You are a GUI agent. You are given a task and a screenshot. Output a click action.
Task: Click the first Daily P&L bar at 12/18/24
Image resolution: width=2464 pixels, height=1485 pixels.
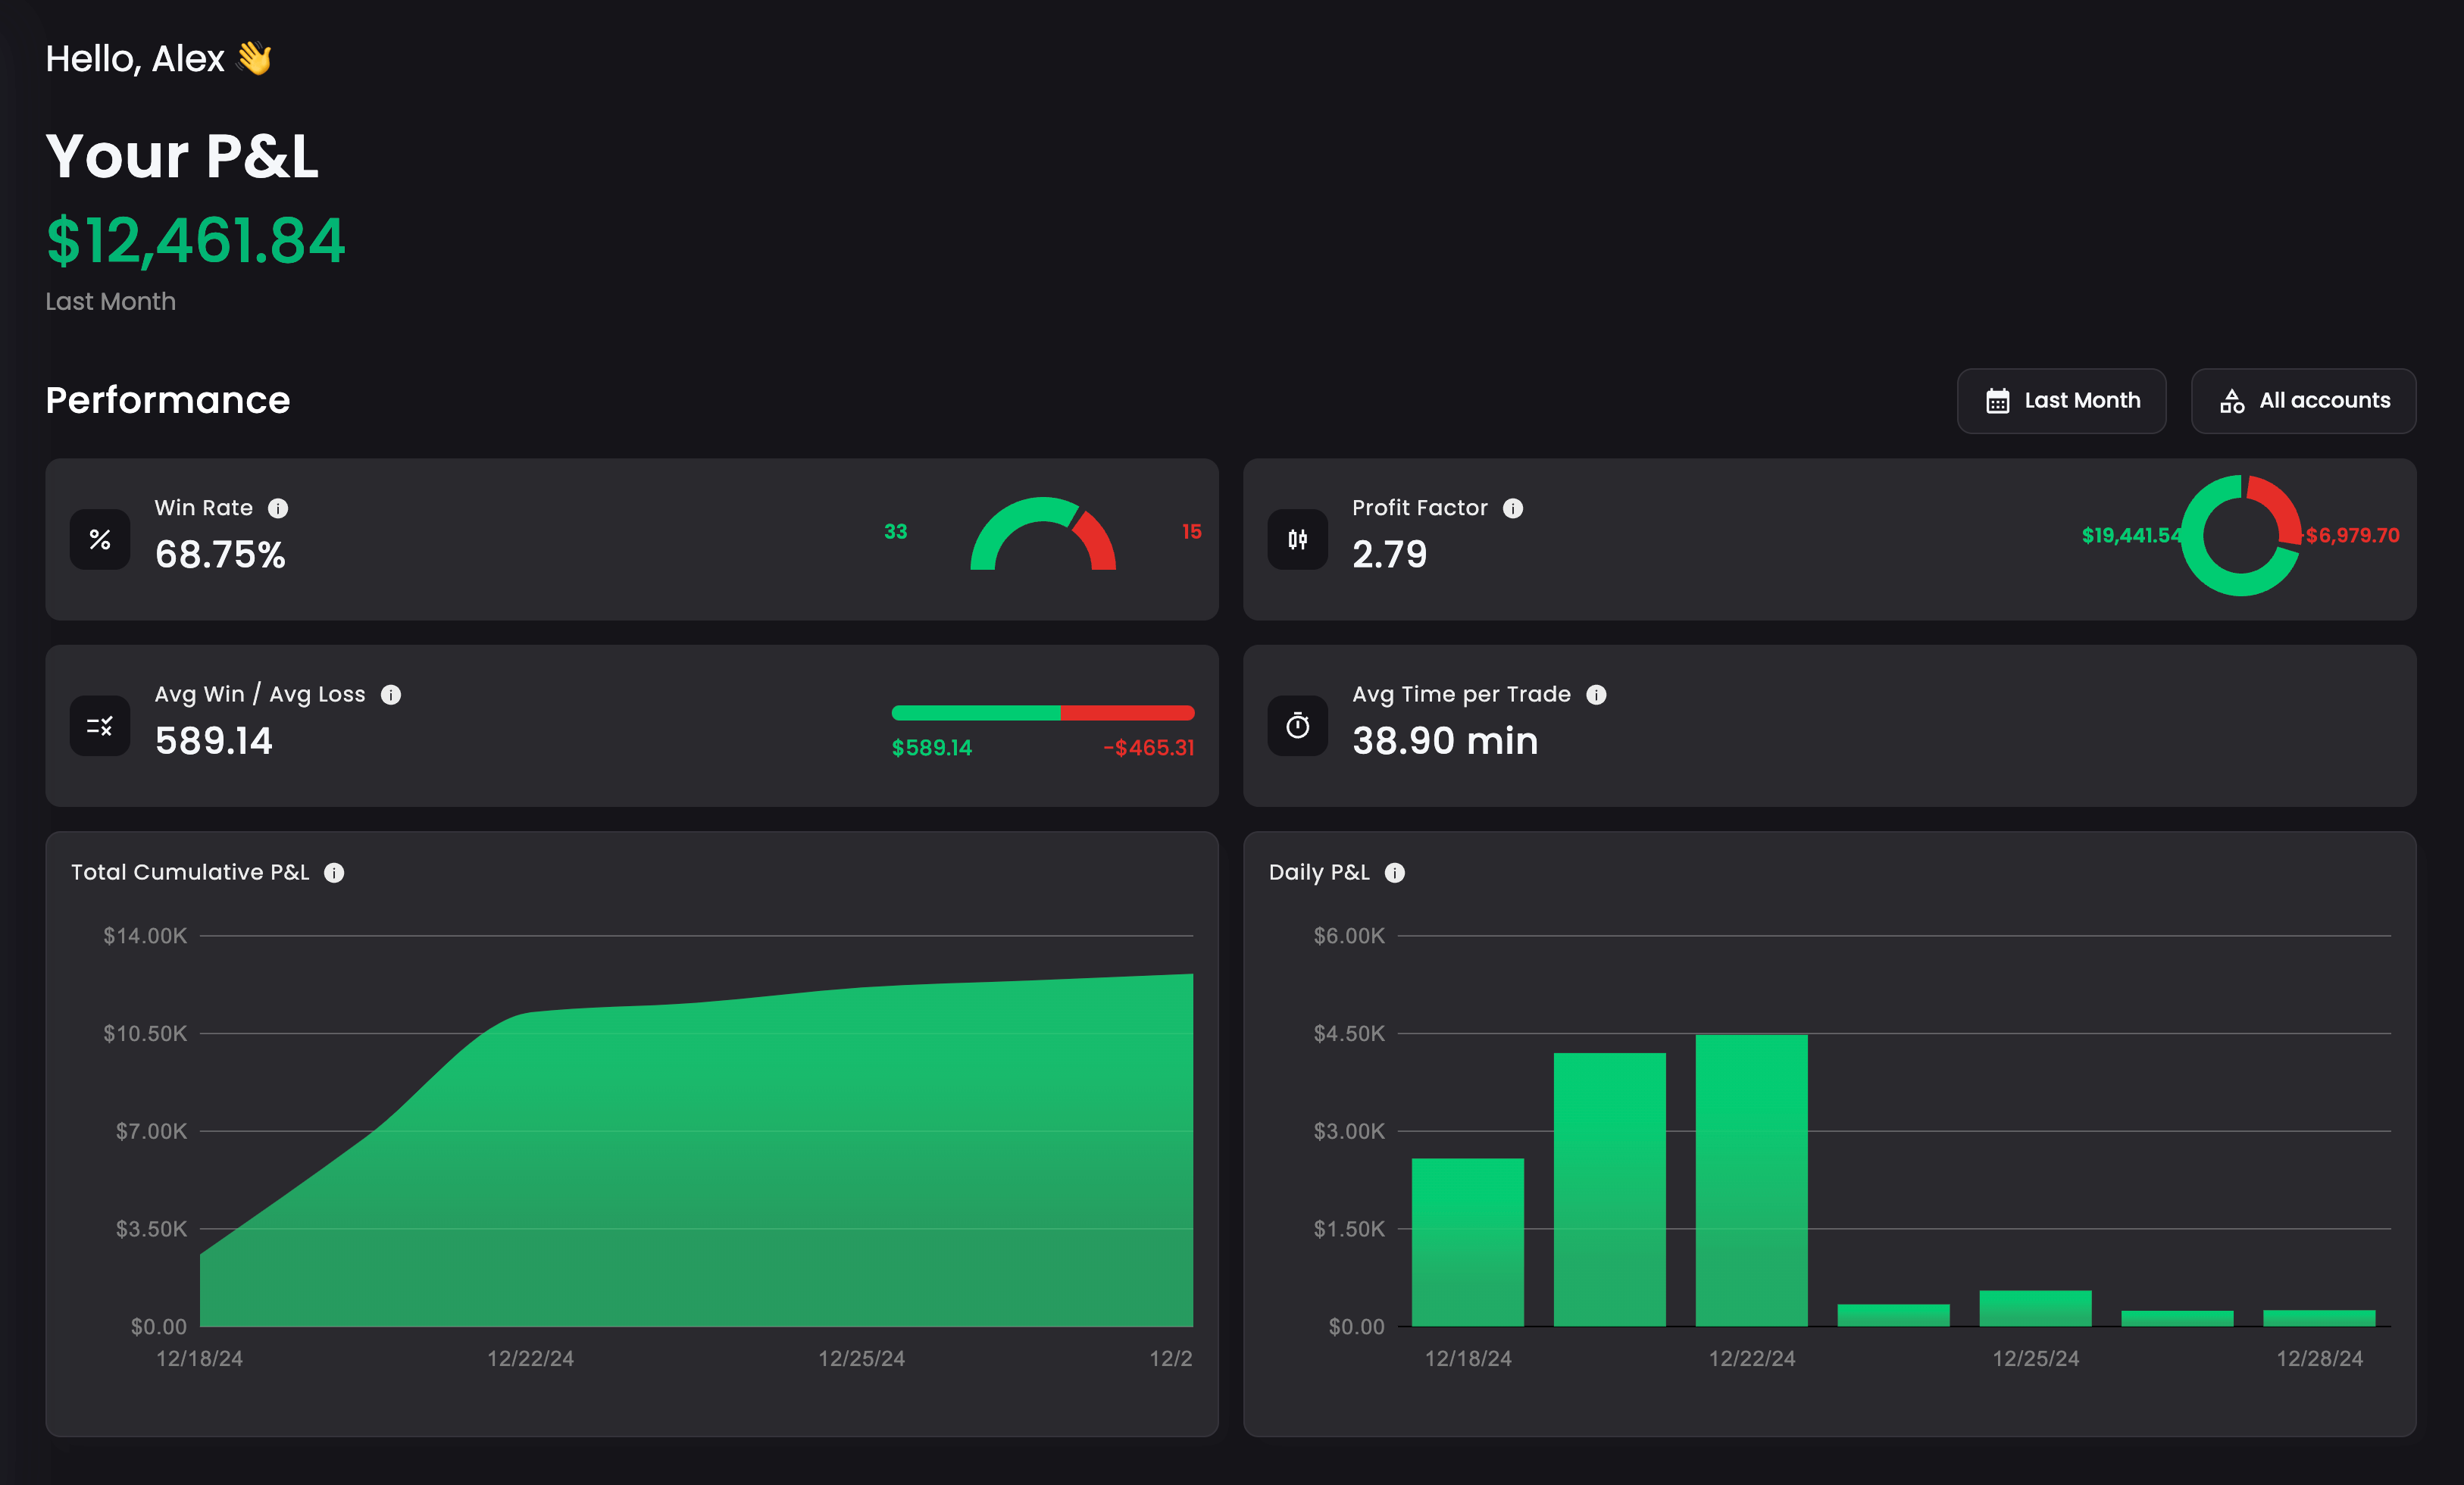(1467, 1242)
